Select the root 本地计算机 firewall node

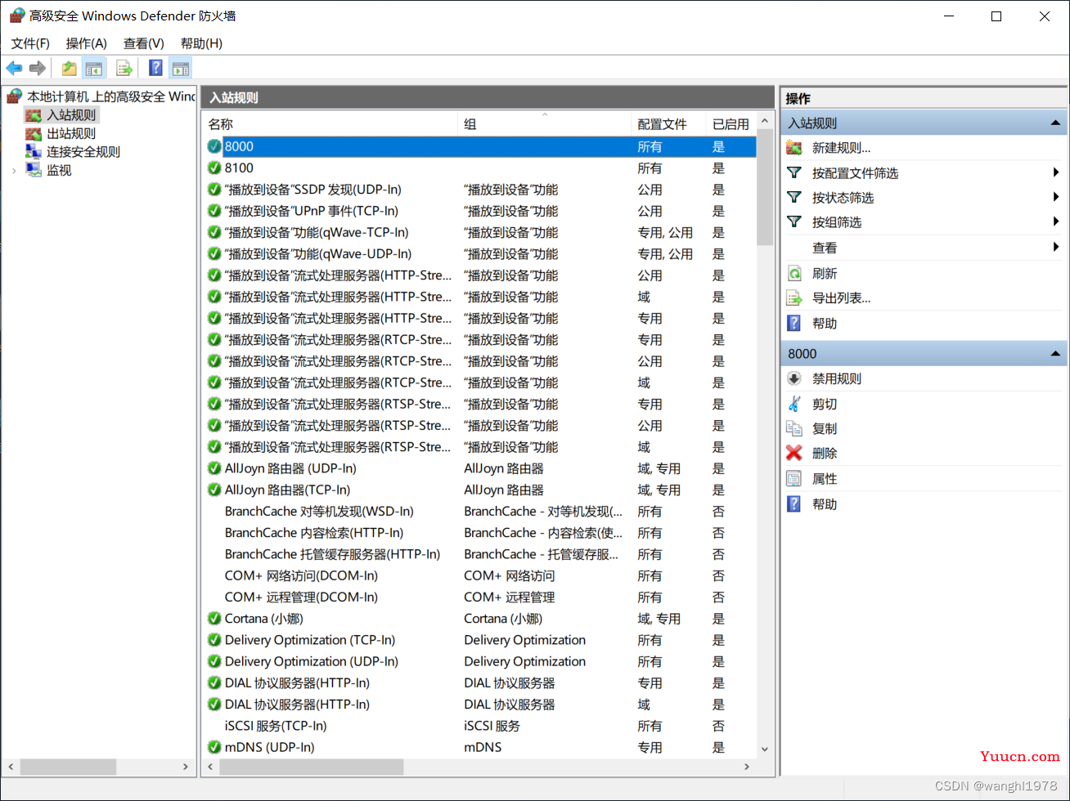[111, 96]
